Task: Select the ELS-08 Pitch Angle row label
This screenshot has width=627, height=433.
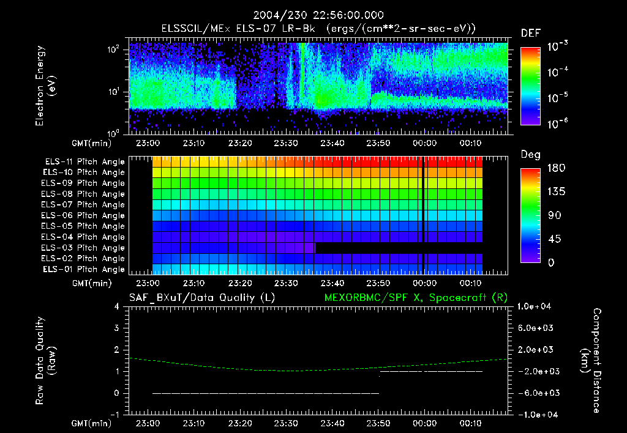Action: 83,194
